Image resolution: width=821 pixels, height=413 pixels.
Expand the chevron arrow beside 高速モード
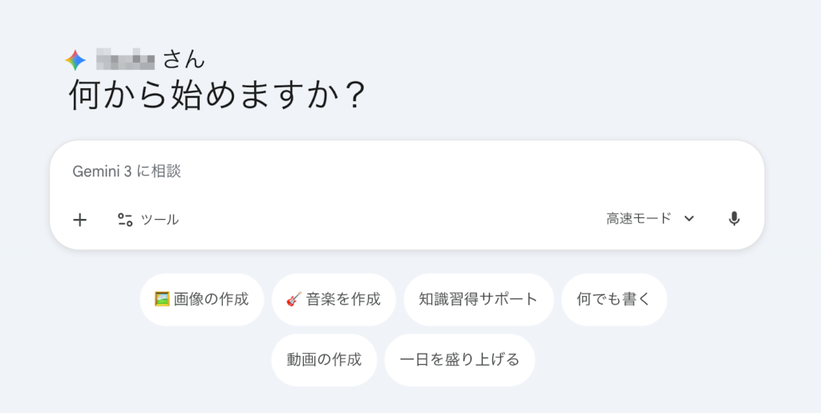pos(689,219)
